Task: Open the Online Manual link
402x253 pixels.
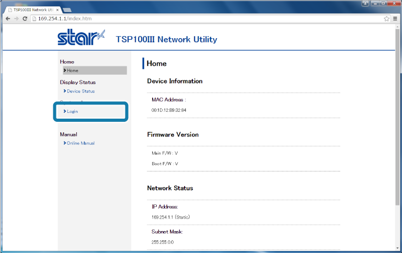Action: [81, 143]
